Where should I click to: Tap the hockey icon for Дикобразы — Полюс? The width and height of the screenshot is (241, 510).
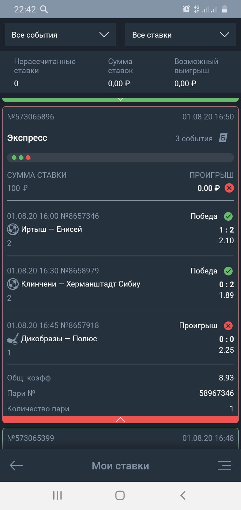(x=13, y=339)
